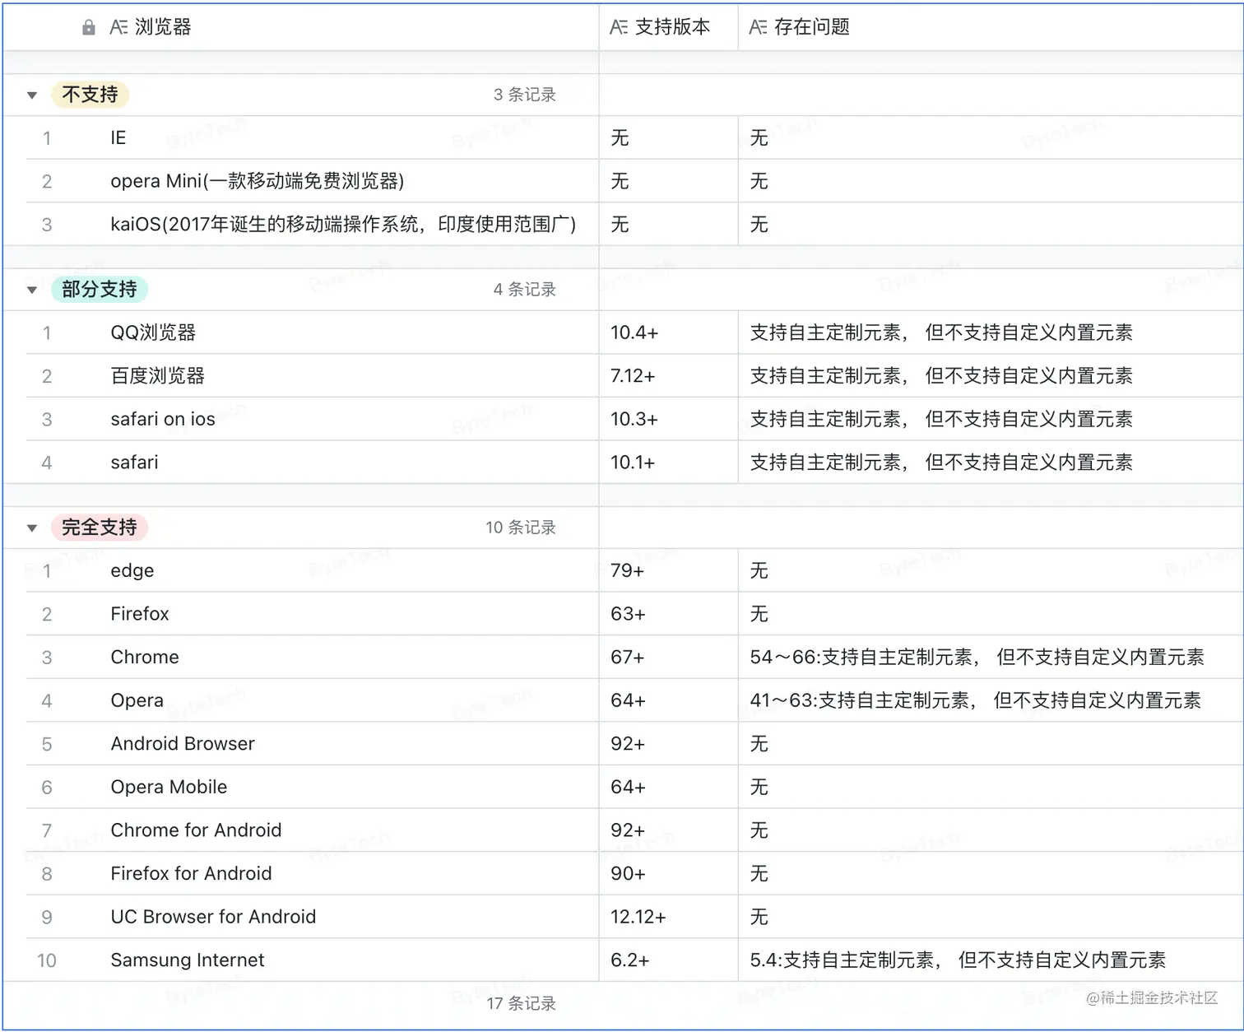Select the Opera Mobile cell
This screenshot has height=1032, width=1244.
[313, 787]
